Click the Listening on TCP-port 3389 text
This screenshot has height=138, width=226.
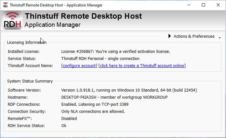point(103,104)
